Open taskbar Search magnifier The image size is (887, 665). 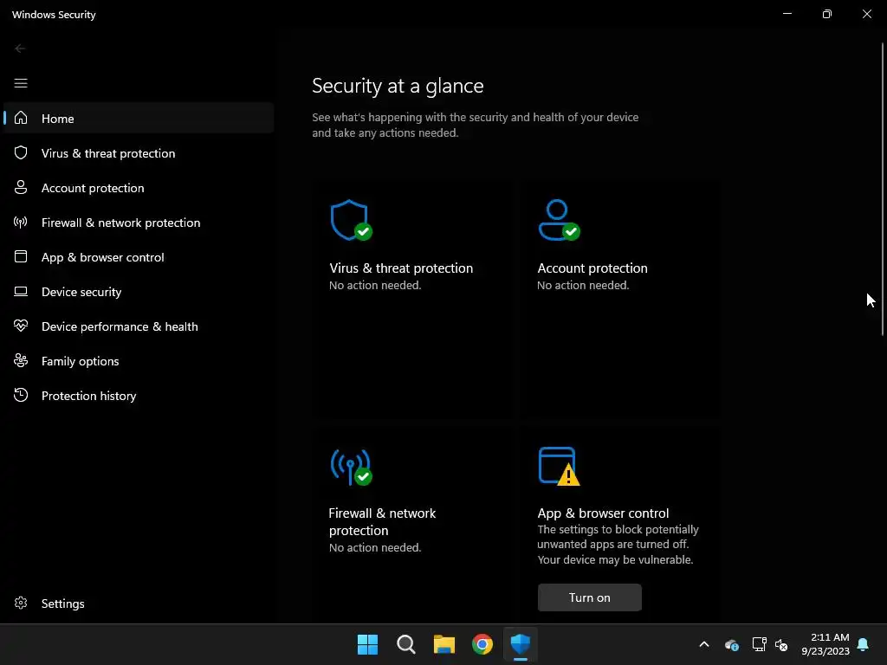pos(406,644)
